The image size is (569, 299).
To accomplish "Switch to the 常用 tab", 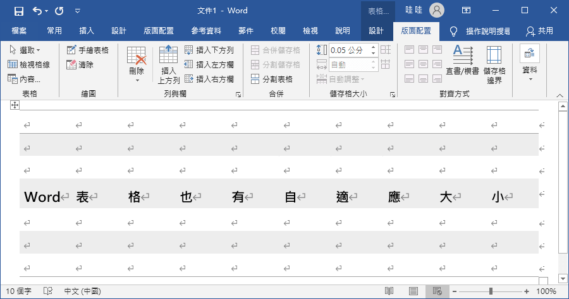I will tap(54, 31).
